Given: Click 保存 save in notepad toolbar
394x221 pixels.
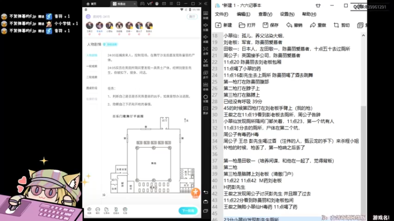Looking at the screenshot, I should [x=270, y=25].
